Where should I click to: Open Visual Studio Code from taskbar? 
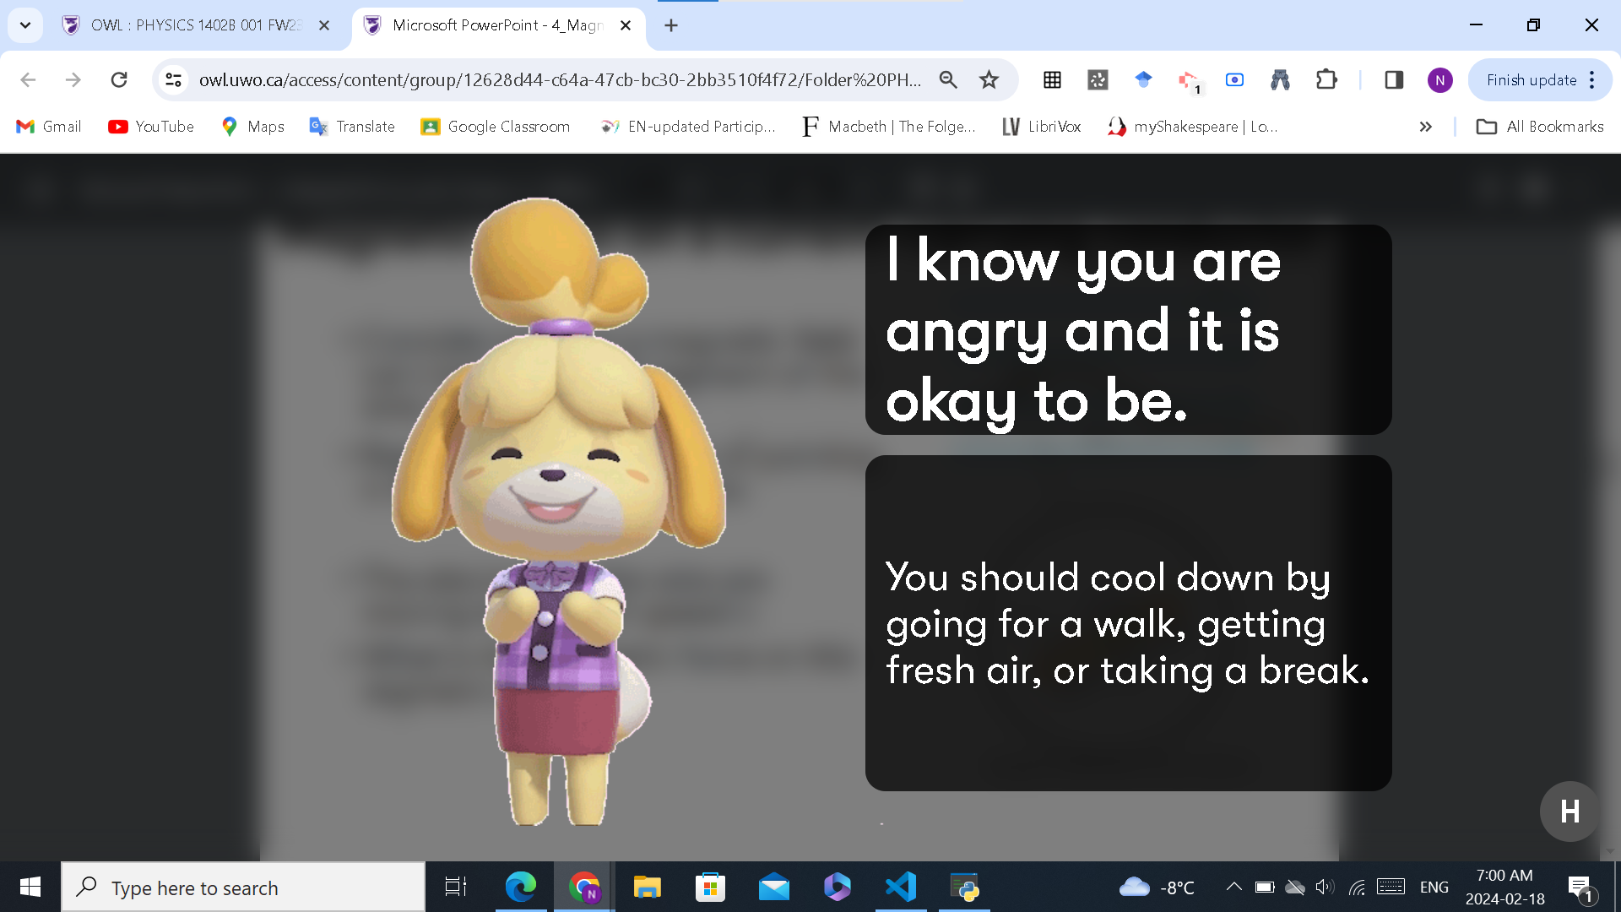pyautogui.click(x=901, y=887)
